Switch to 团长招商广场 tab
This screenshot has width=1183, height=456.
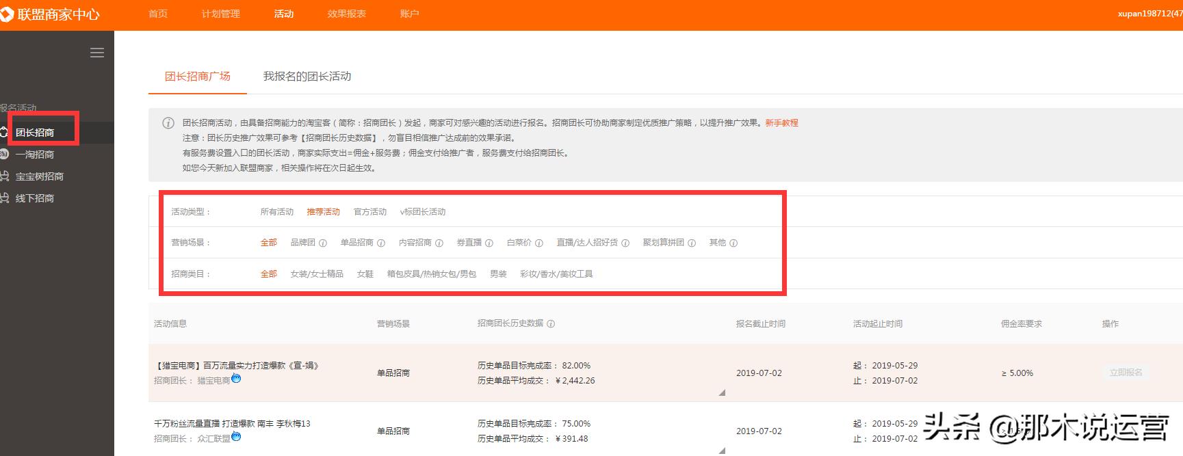[x=198, y=76]
